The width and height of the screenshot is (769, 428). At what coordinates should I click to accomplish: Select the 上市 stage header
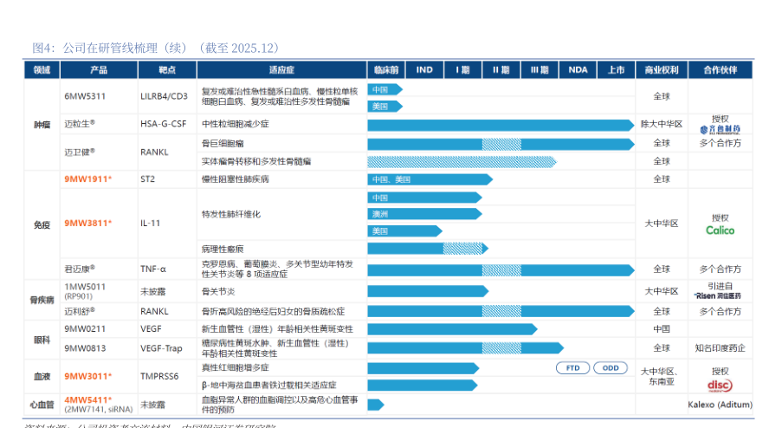point(616,69)
